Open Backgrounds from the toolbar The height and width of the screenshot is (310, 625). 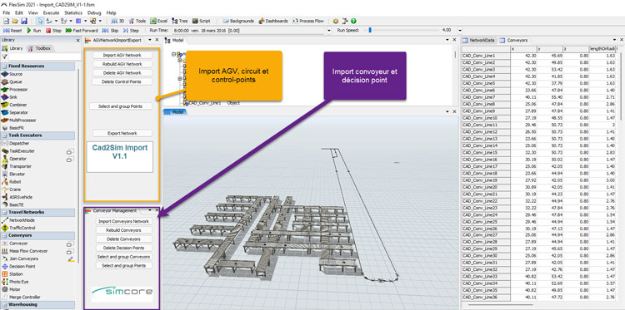pyautogui.click(x=238, y=21)
